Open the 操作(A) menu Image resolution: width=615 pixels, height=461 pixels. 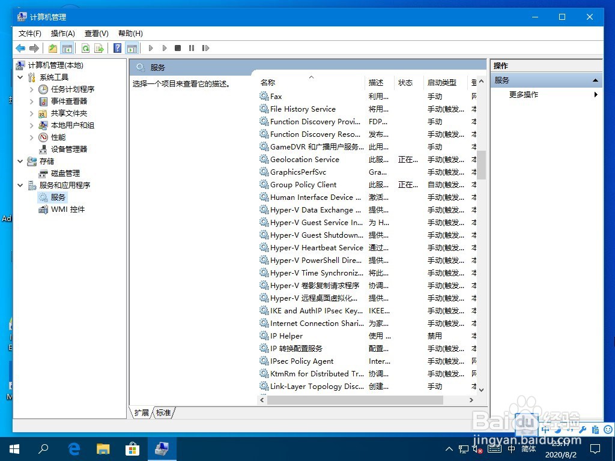click(62, 34)
